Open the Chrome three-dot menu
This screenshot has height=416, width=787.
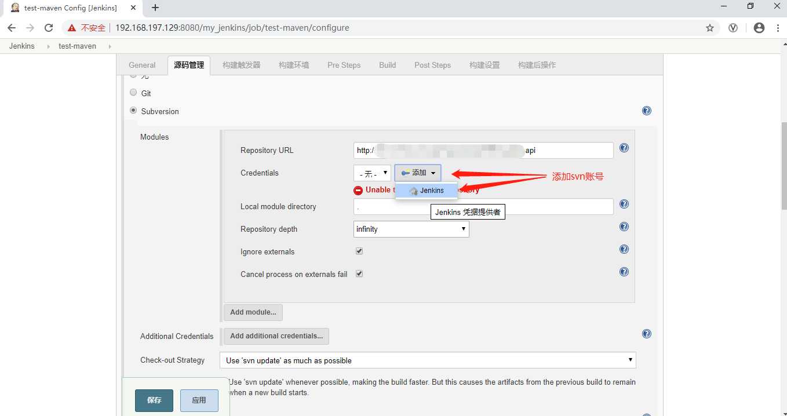coord(778,28)
